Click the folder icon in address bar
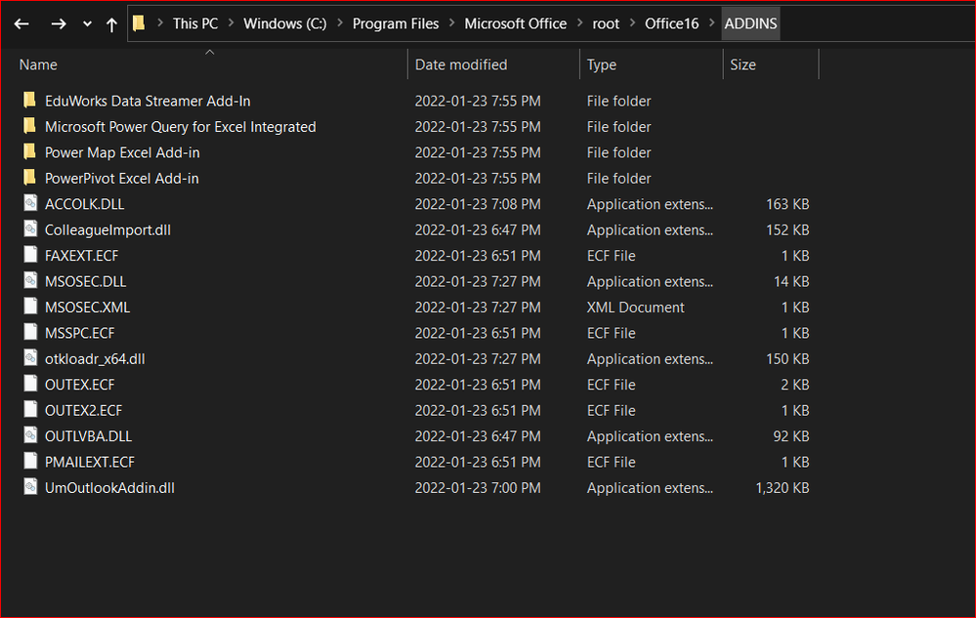This screenshot has width=976, height=618. pyautogui.click(x=140, y=23)
